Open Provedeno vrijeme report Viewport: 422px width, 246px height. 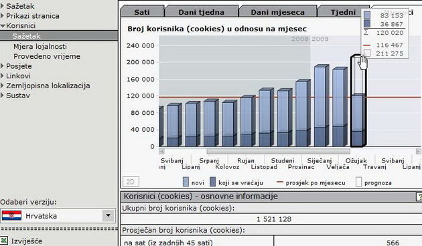47,56
